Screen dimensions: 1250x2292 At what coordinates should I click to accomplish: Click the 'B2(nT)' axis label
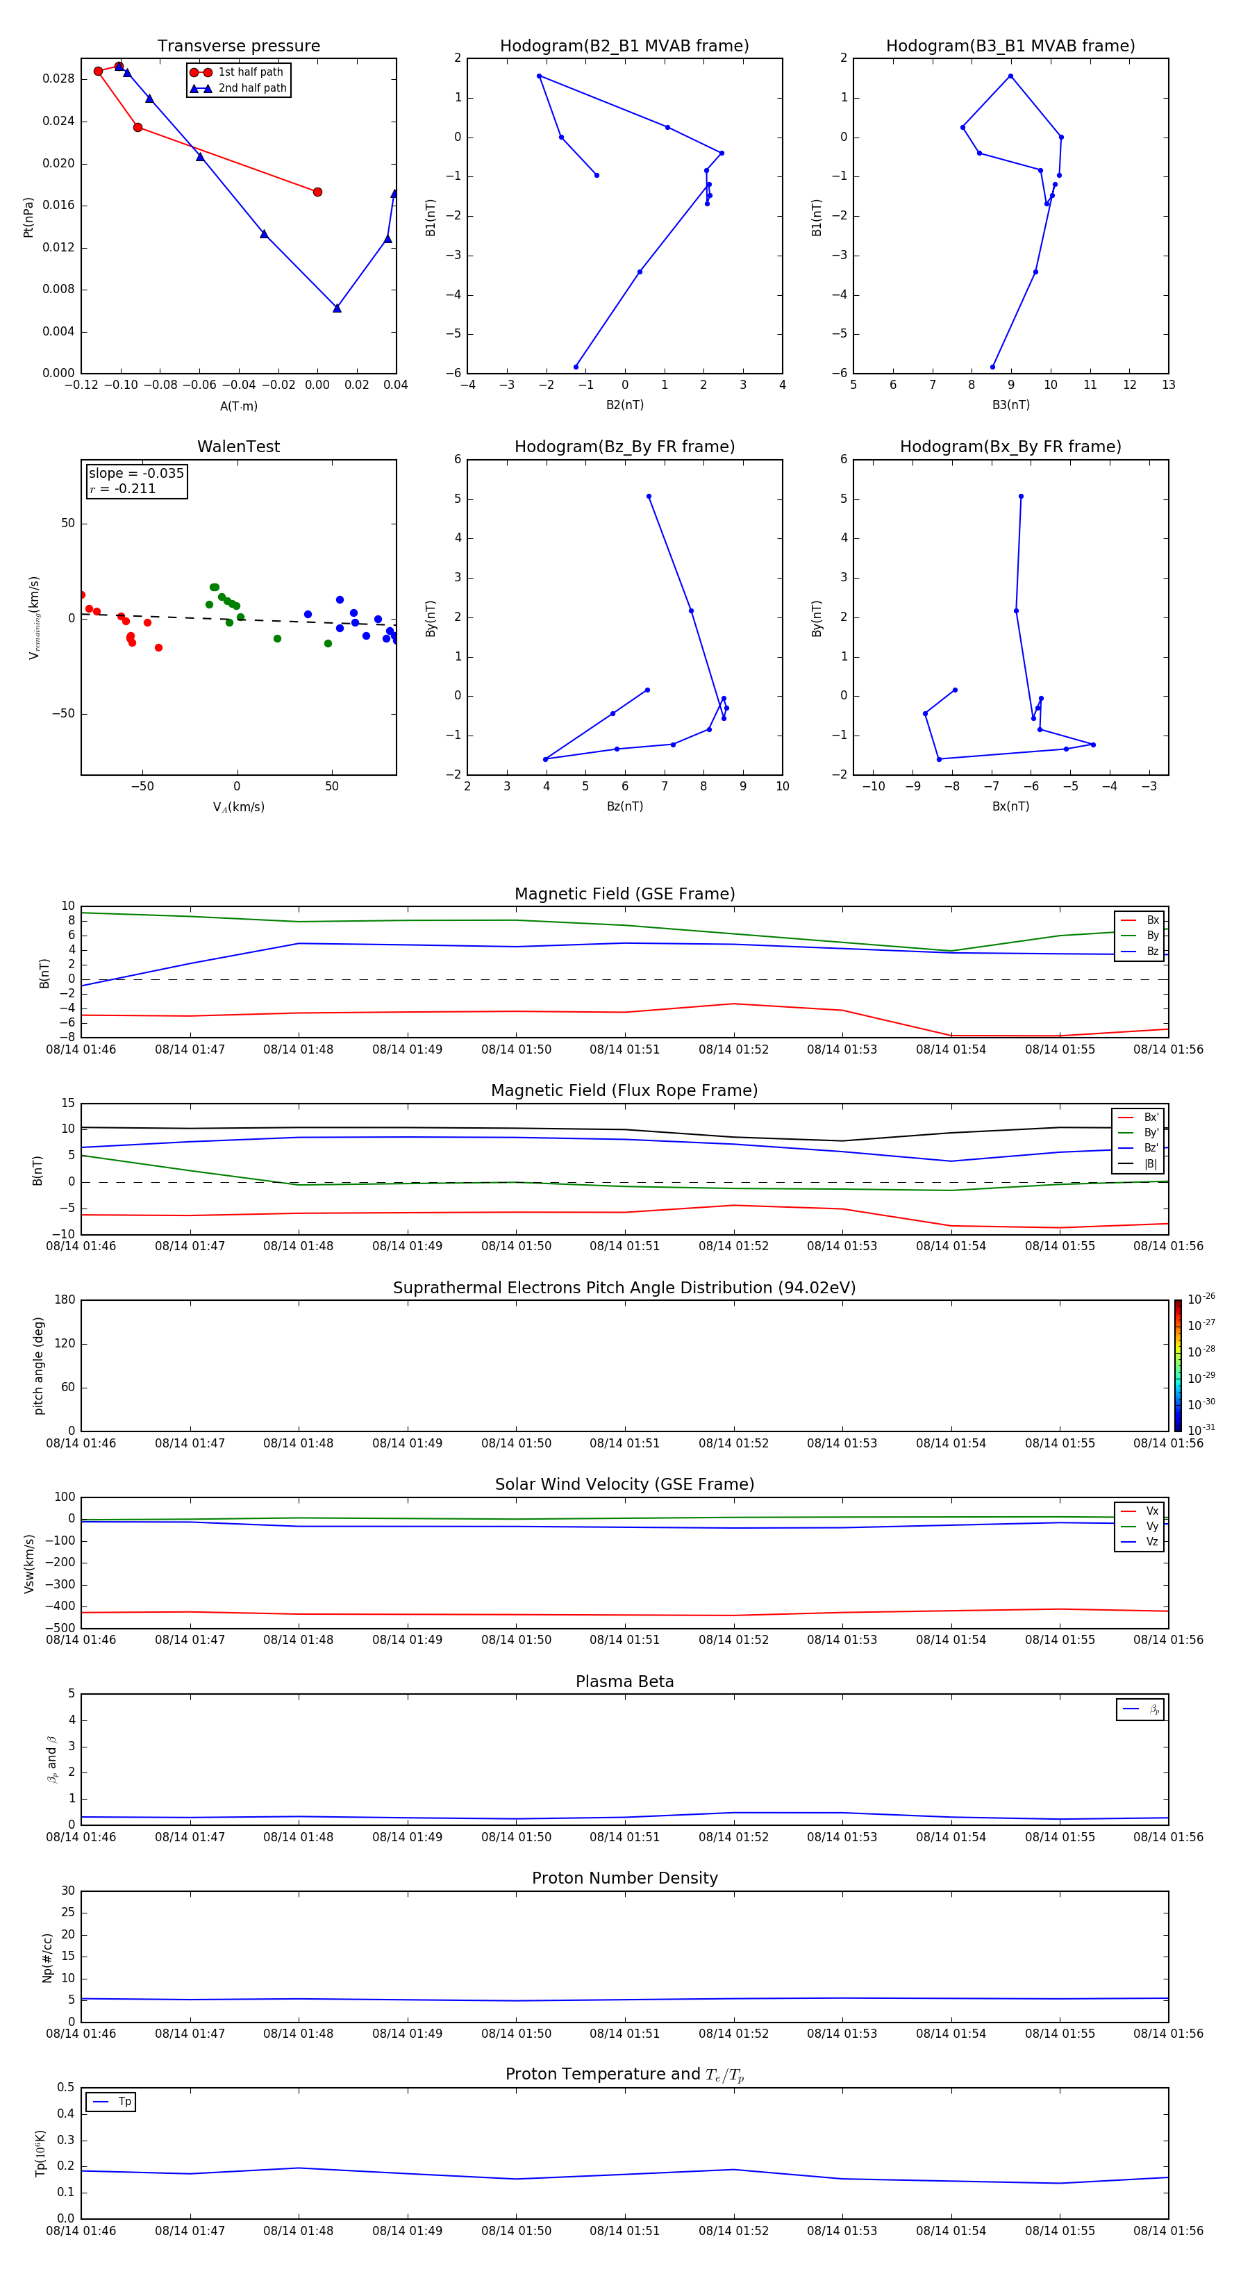[624, 405]
